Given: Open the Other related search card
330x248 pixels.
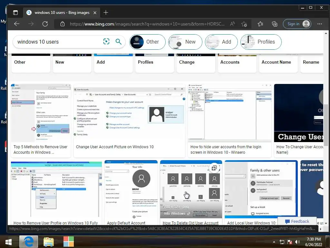Looking at the screenshot, I should click(x=31, y=63).
